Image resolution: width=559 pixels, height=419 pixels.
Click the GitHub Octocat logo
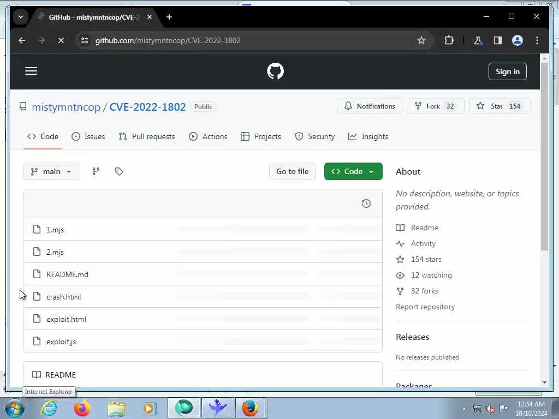pos(275,71)
